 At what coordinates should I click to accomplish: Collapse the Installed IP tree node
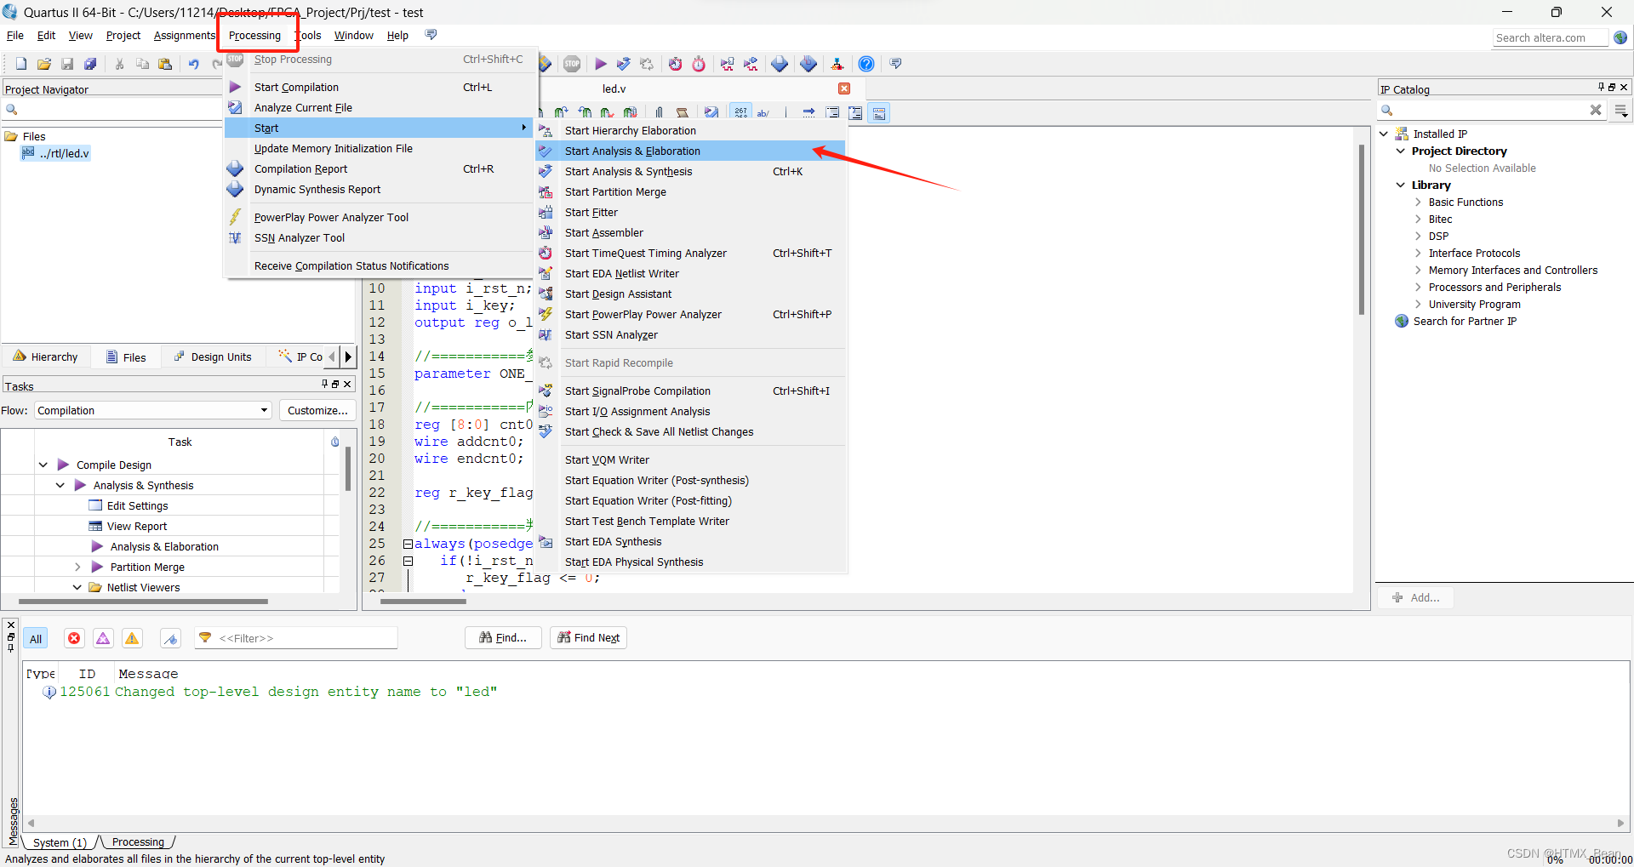coord(1384,134)
